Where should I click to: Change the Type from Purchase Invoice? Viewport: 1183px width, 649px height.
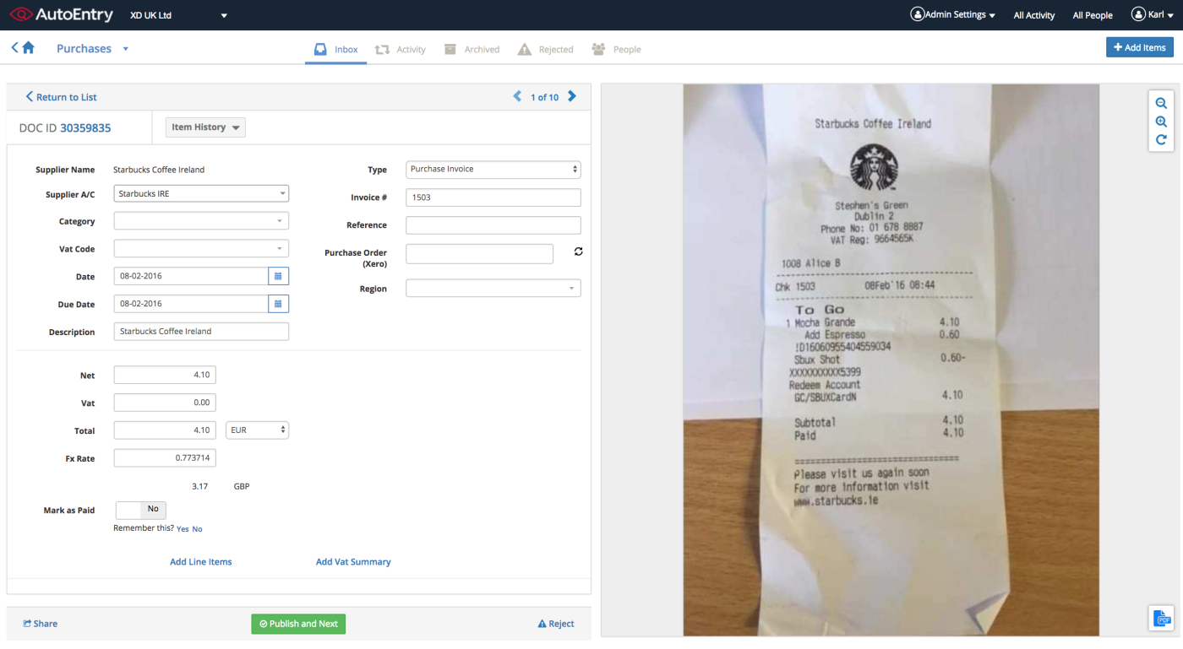pyautogui.click(x=493, y=169)
